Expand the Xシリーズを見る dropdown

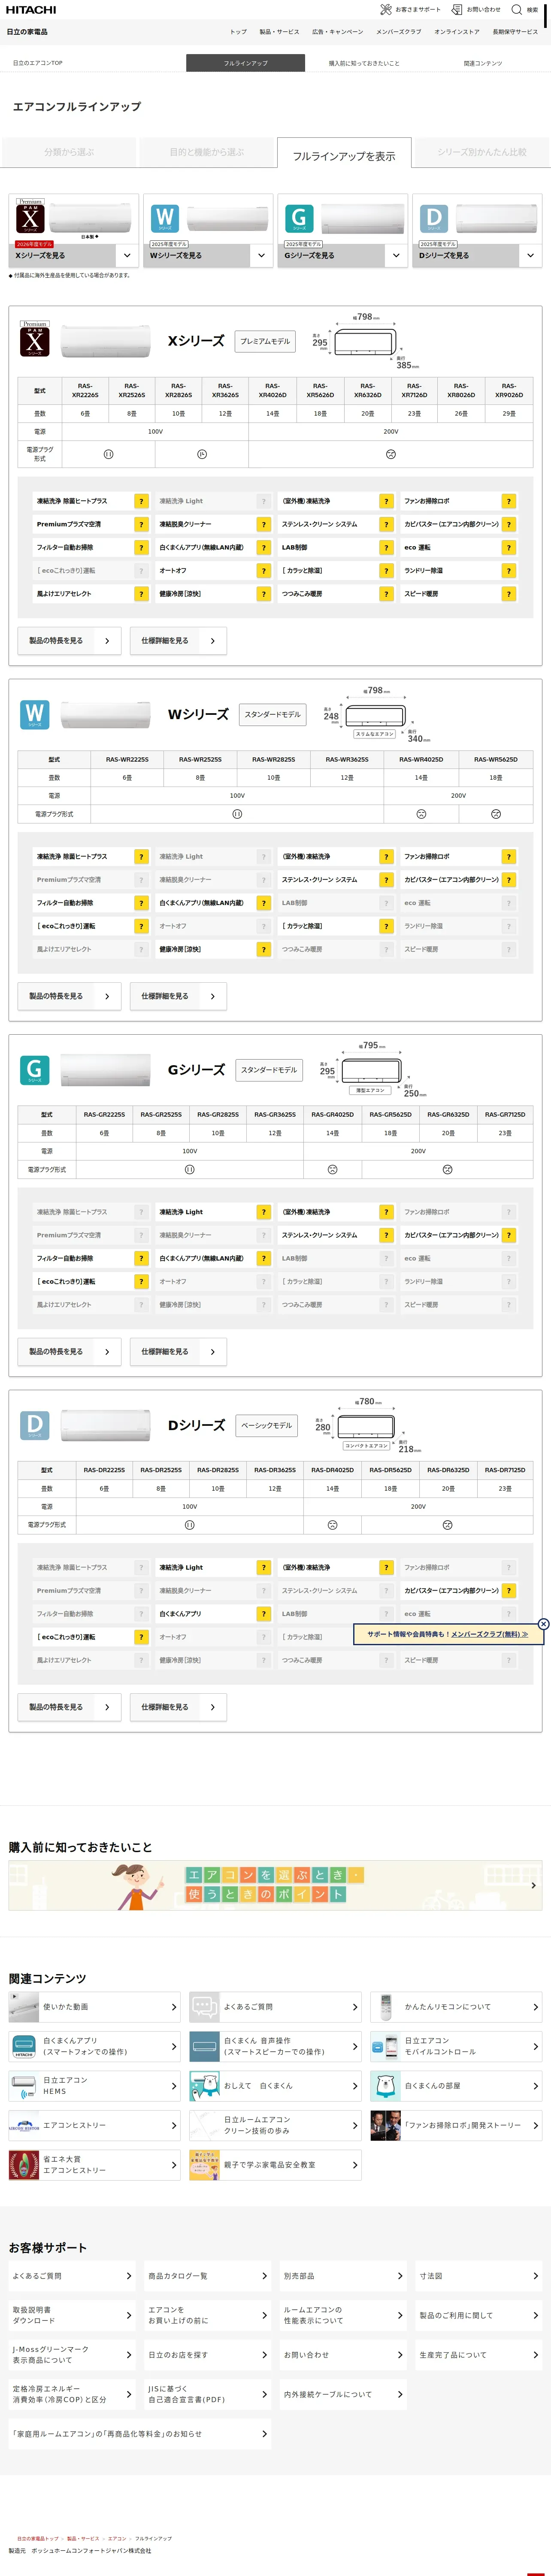127,255
